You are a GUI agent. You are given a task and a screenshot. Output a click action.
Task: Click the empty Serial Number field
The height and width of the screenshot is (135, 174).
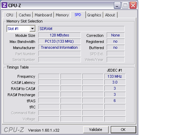pos(59,60)
